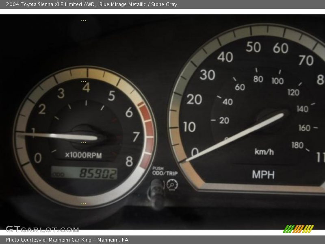
Task: Click the speedometer needle
Action: 235,137
